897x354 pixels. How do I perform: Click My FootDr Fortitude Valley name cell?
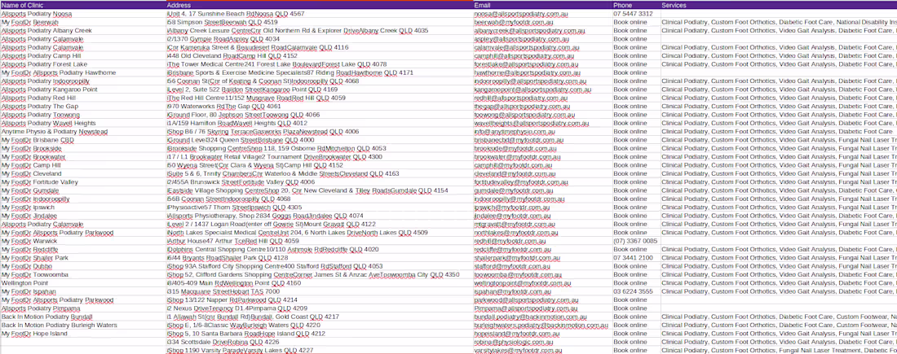click(x=83, y=182)
